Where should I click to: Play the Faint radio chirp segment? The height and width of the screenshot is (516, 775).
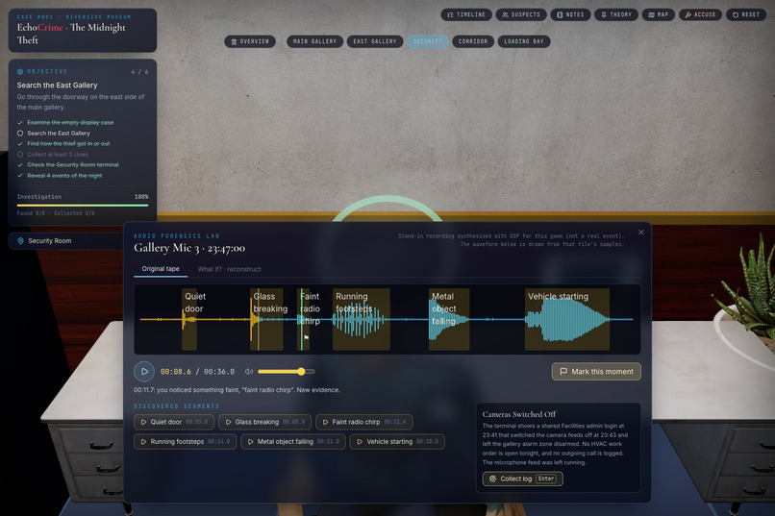pyautogui.click(x=364, y=422)
